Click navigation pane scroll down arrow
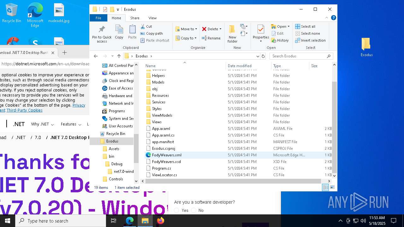Screen dimensions: 404x227 pos(136,181)
